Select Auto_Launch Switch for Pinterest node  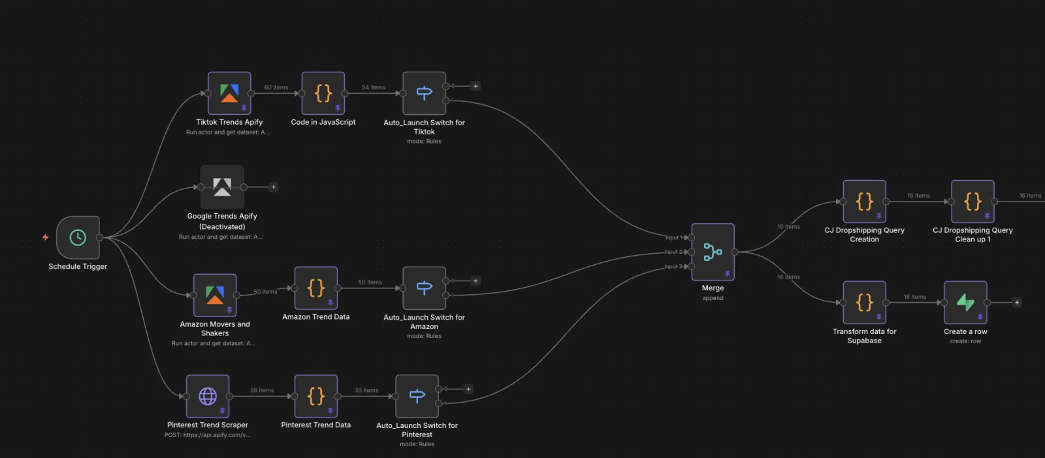click(417, 396)
